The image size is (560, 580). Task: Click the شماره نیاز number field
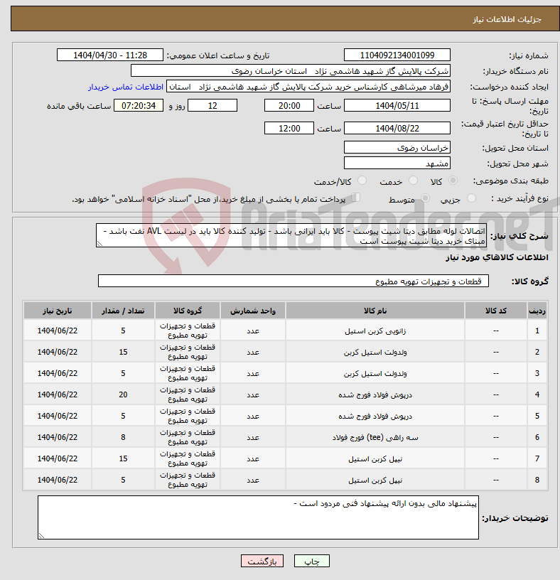(x=397, y=55)
